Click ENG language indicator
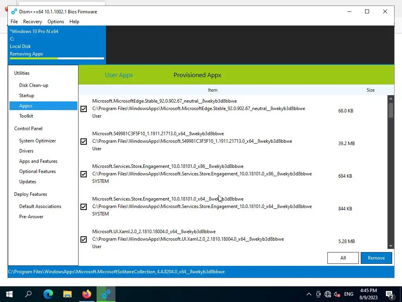The height and width of the screenshot is (302, 402). pyautogui.click(x=349, y=294)
